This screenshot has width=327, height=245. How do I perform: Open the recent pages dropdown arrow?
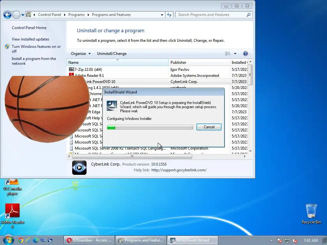(x=23, y=15)
